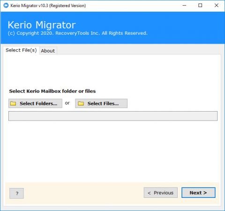Go back with the < Previous button
Image resolution: width=225 pixels, height=211 pixels.
[x=161, y=193]
